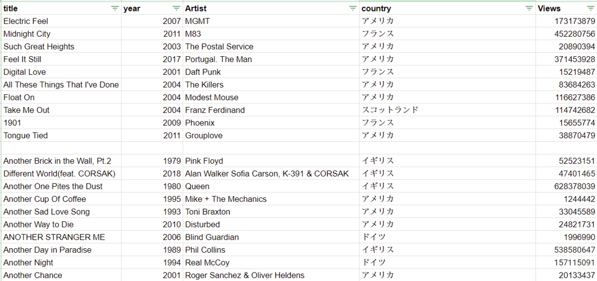Click the 'Float On' cell
This screenshot has height=281, width=597.
(x=61, y=97)
